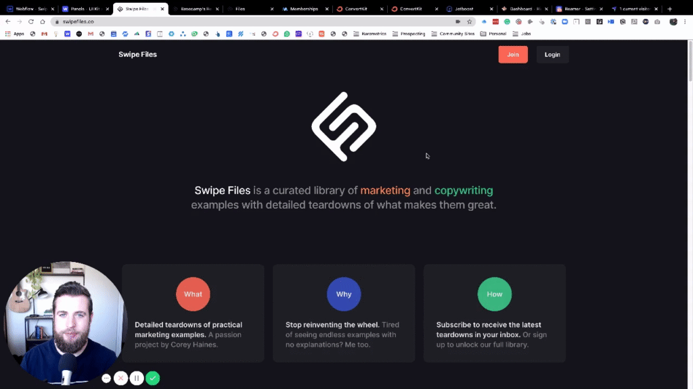Close the Memberships tab

click(x=327, y=9)
